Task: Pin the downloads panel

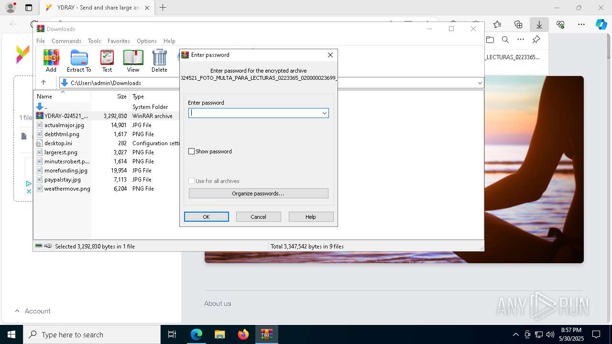Action: point(536,40)
